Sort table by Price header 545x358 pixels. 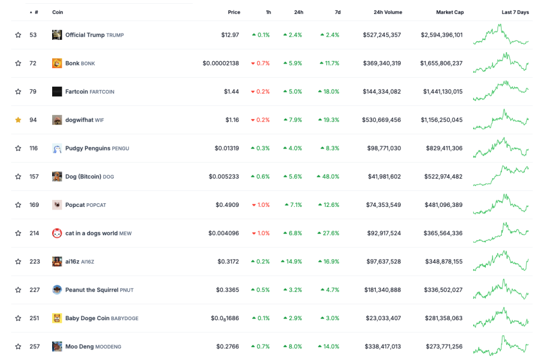(x=234, y=12)
